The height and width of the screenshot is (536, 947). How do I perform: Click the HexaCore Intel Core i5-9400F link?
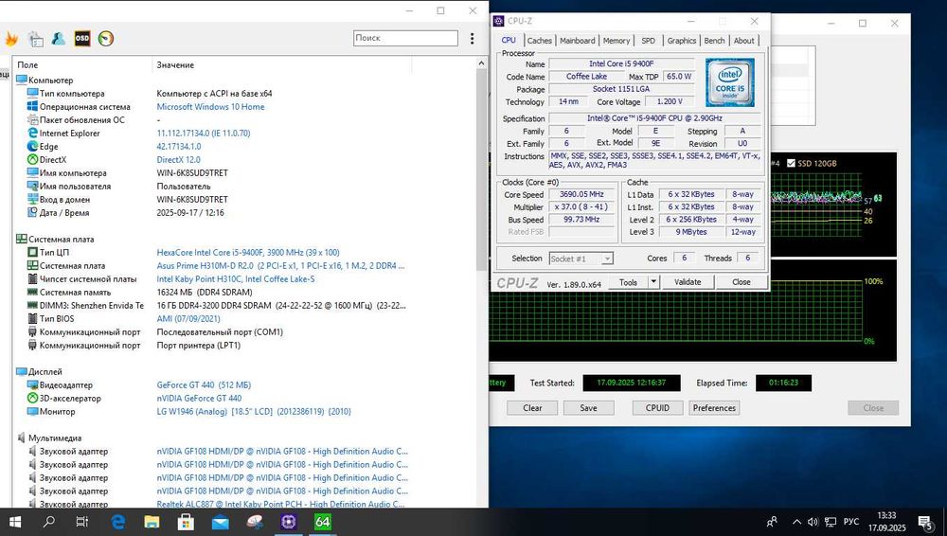248,252
